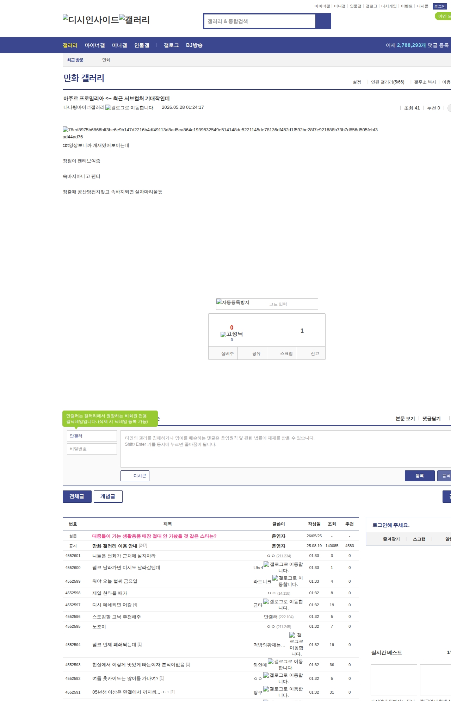Open the gallog icon in the 탕쿠 row
Viewport: 451px width, 701px height.
283,692
